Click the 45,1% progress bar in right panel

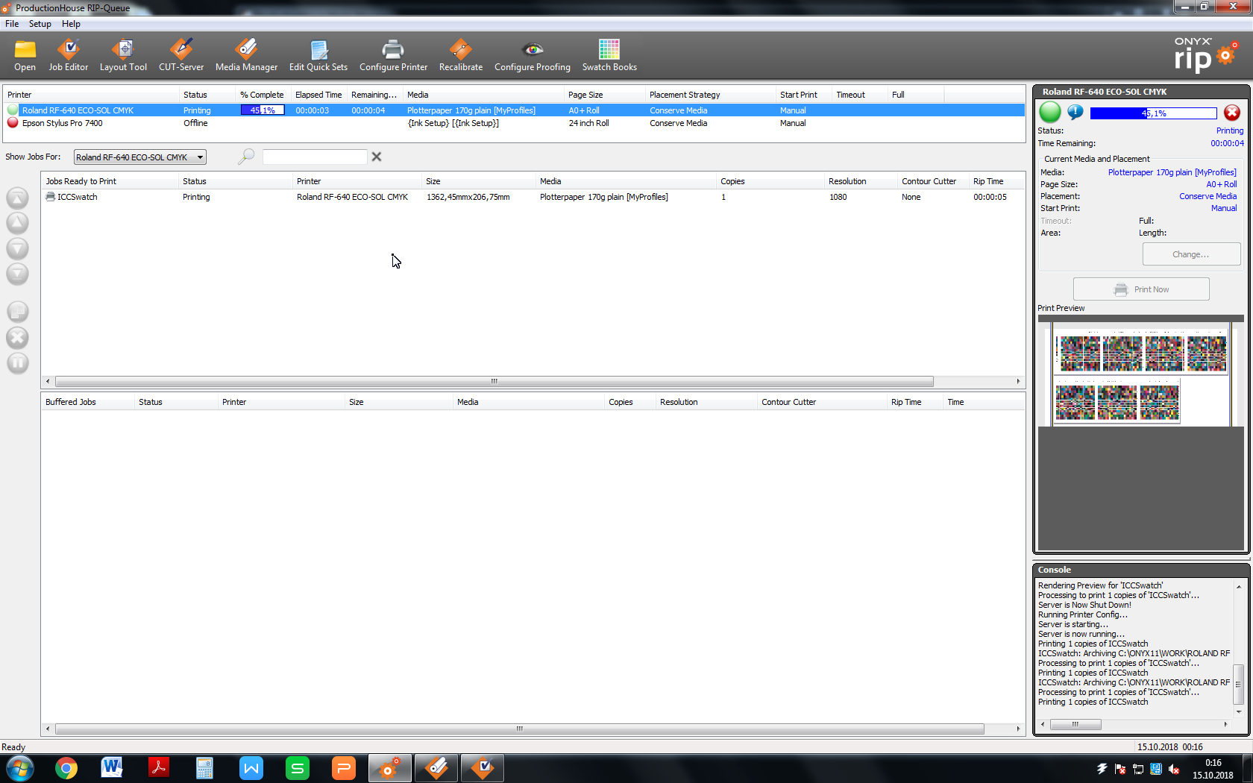pos(1153,113)
